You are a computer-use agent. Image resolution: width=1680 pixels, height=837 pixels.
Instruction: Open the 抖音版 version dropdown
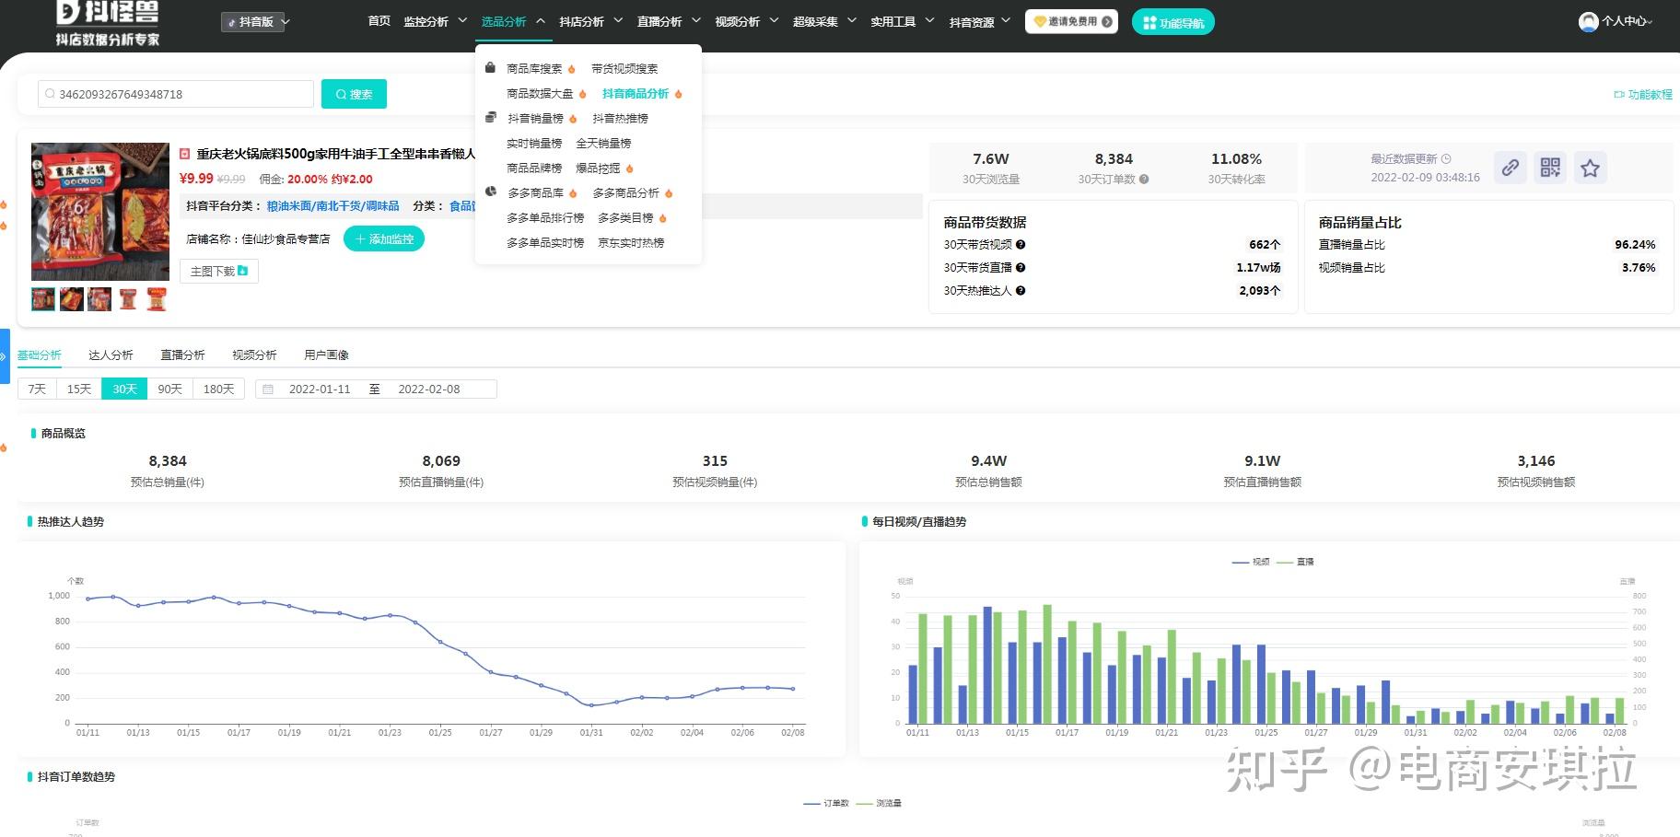(x=255, y=21)
